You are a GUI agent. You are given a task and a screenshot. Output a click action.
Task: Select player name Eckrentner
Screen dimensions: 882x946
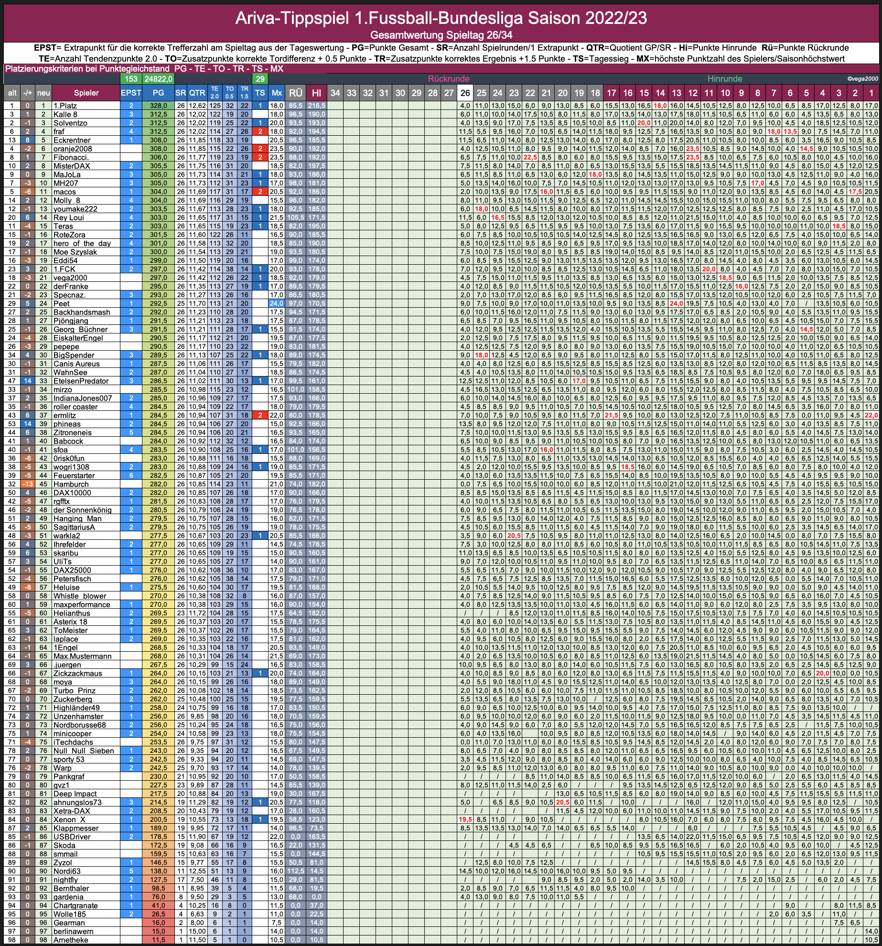click(72, 140)
